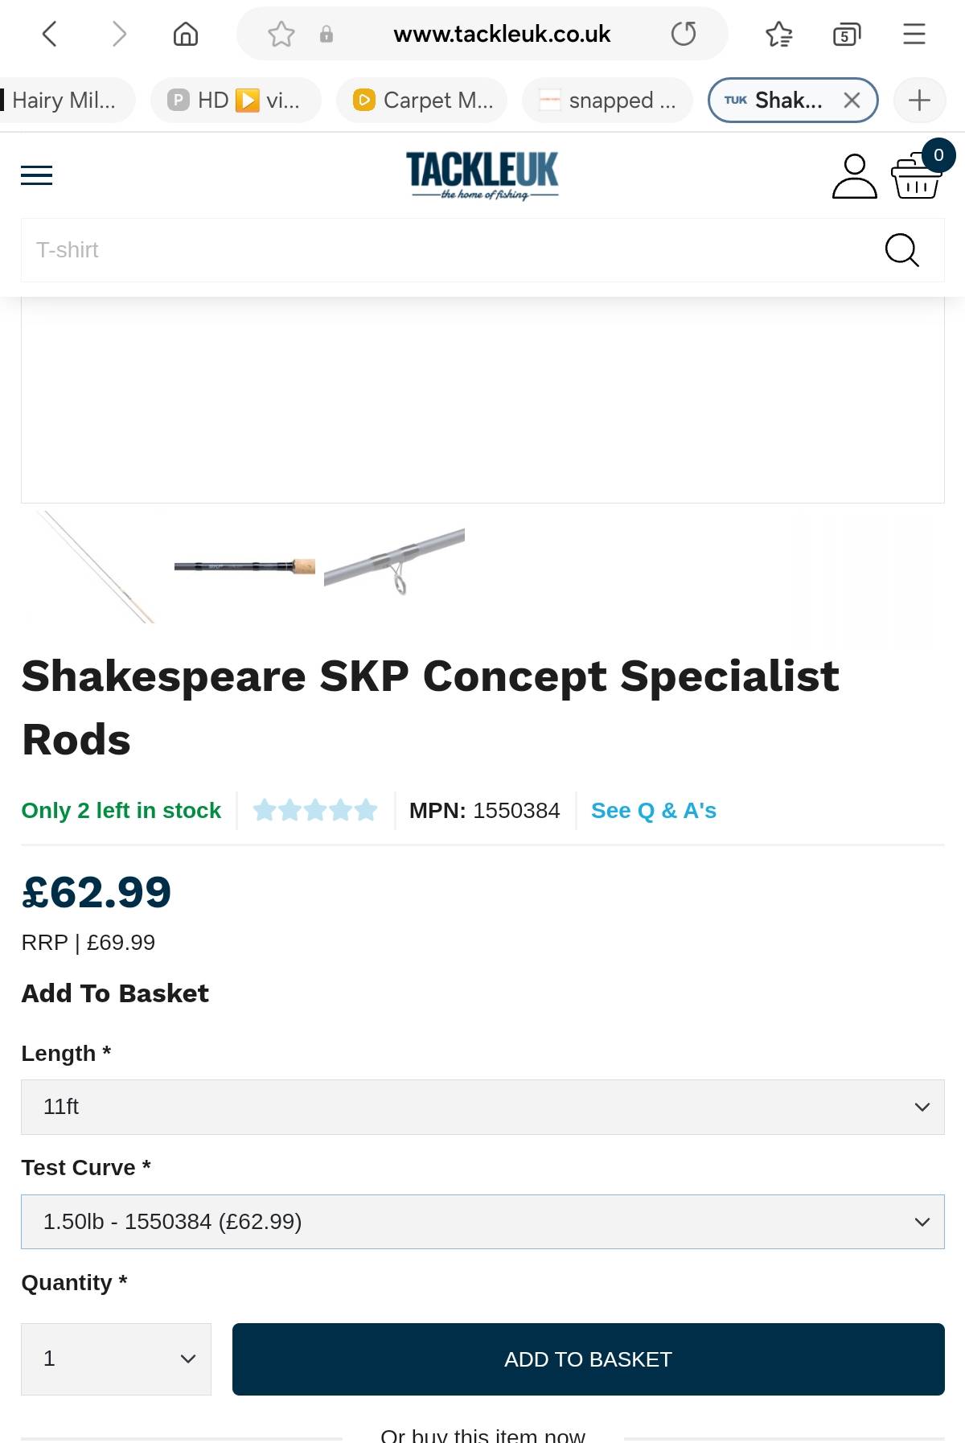This screenshot has height=1443, width=965.
Task: Bookmark page with the star icon in address bar
Action: pos(281,34)
